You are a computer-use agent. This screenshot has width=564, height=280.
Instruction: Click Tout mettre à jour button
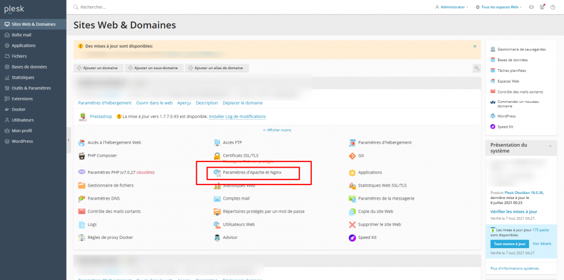[510, 244]
